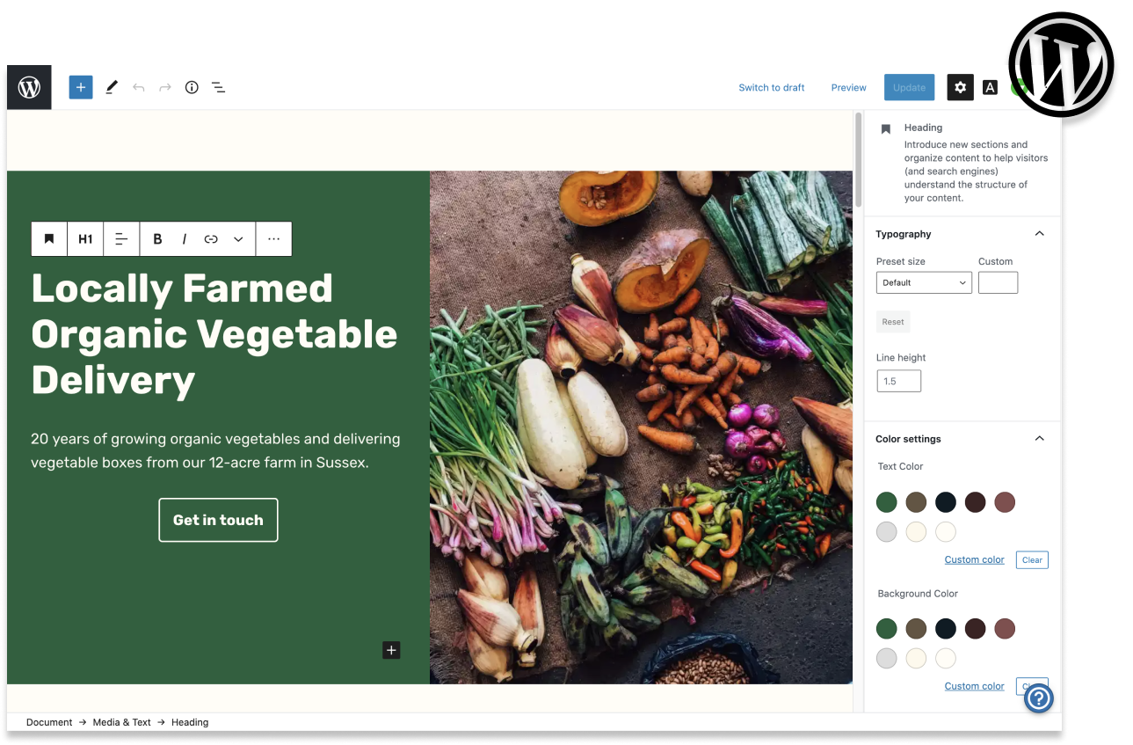Select the pencil edit tools icon
Screen dimensions: 1133x745
point(112,87)
